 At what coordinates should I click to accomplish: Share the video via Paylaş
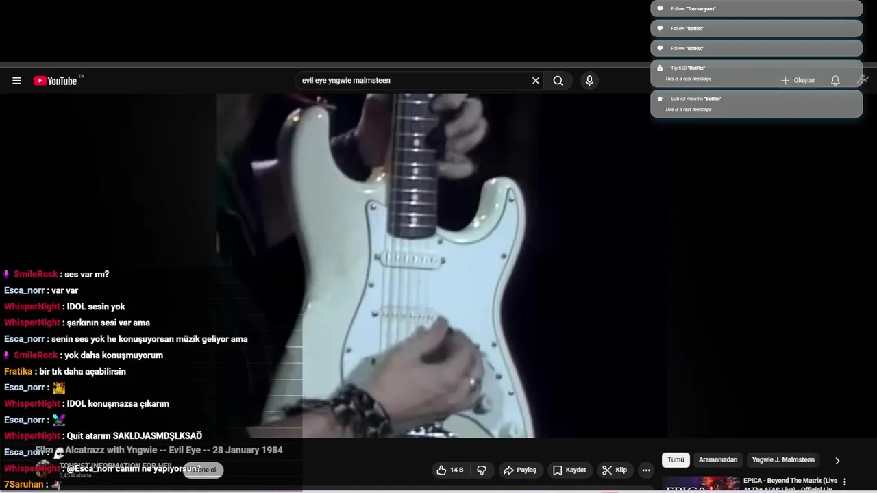520,470
